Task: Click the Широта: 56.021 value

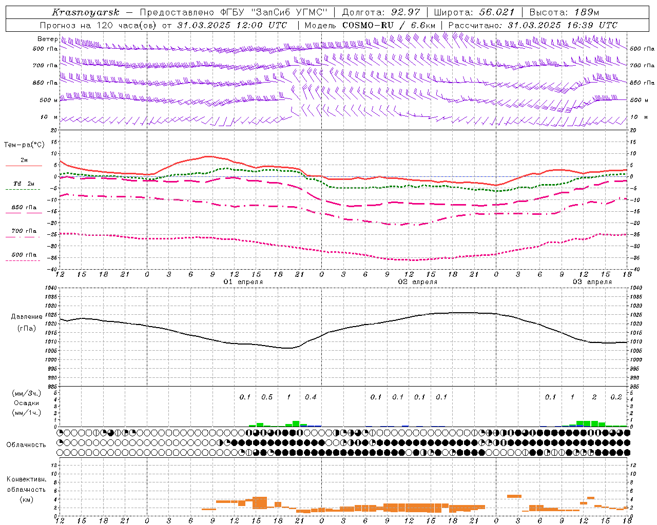Action: tap(474, 12)
